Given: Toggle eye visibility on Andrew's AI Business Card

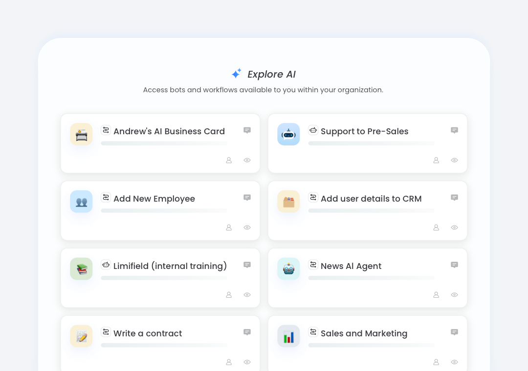Looking at the screenshot, I should (x=247, y=160).
